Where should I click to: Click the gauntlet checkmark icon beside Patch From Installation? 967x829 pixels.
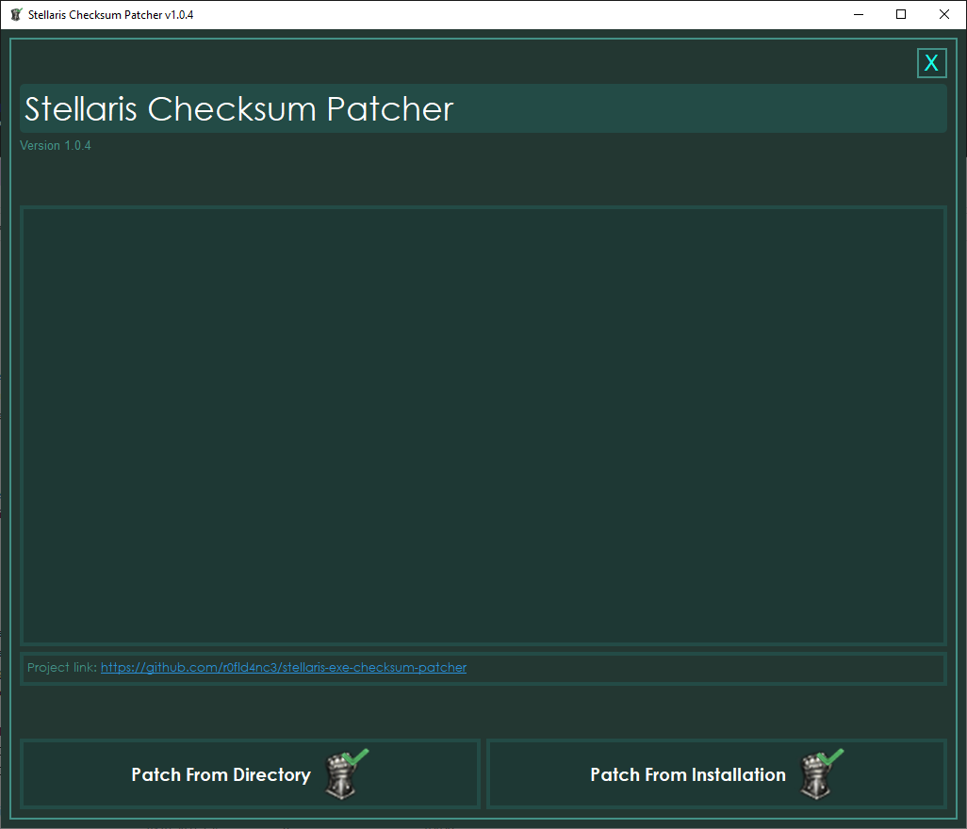(822, 774)
